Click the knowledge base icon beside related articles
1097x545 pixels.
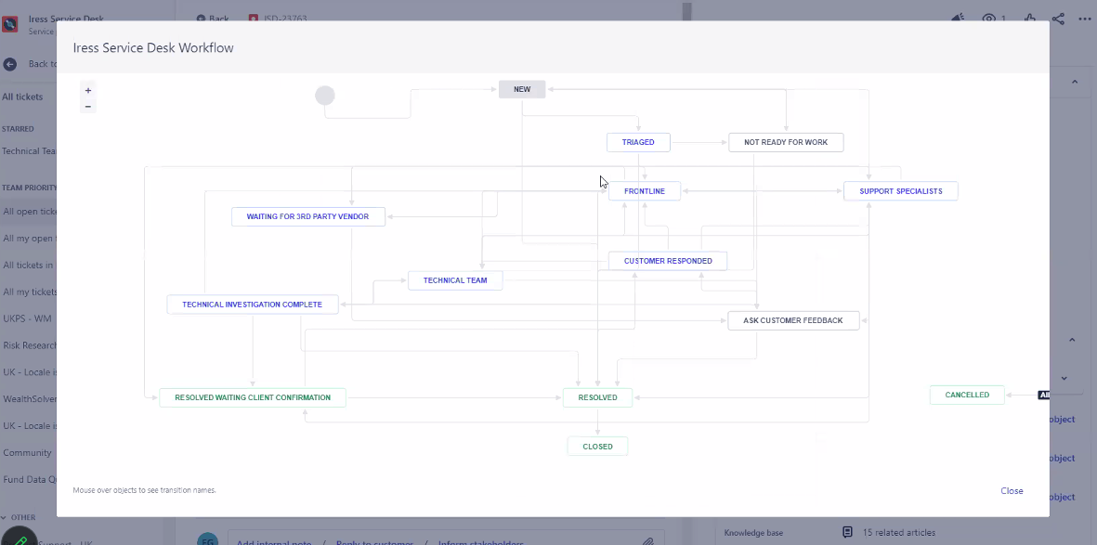tap(848, 532)
